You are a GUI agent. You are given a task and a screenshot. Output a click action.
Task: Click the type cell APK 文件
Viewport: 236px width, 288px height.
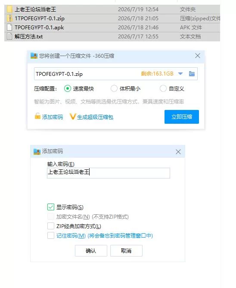point(191,28)
